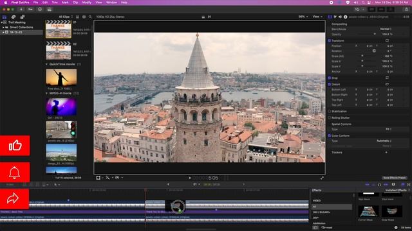
Task: Toggle audio skimming headphone icon
Action: pos(379,185)
